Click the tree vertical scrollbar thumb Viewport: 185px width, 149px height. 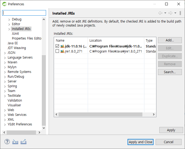point(44,90)
